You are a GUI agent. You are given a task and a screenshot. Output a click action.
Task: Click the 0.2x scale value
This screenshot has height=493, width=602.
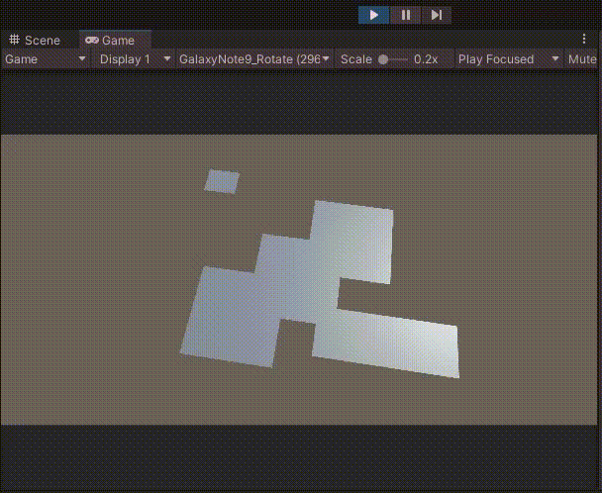pyautogui.click(x=426, y=59)
